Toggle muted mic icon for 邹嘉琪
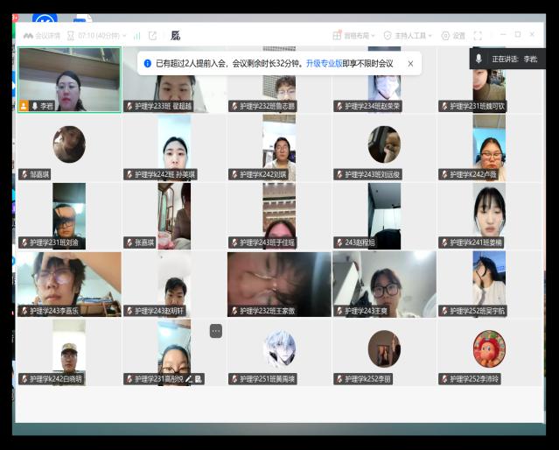This screenshot has height=450, width=559. [24, 174]
